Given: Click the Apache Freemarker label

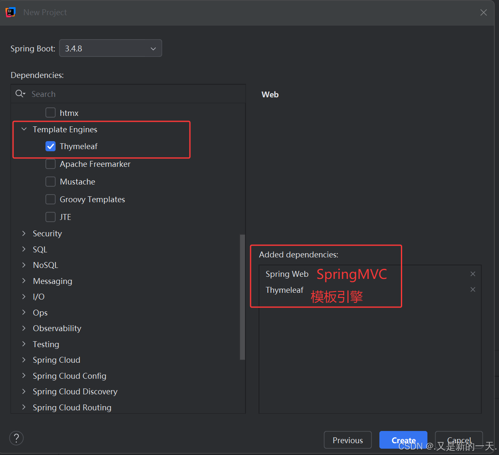Looking at the screenshot, I should (x=95, y=164).
